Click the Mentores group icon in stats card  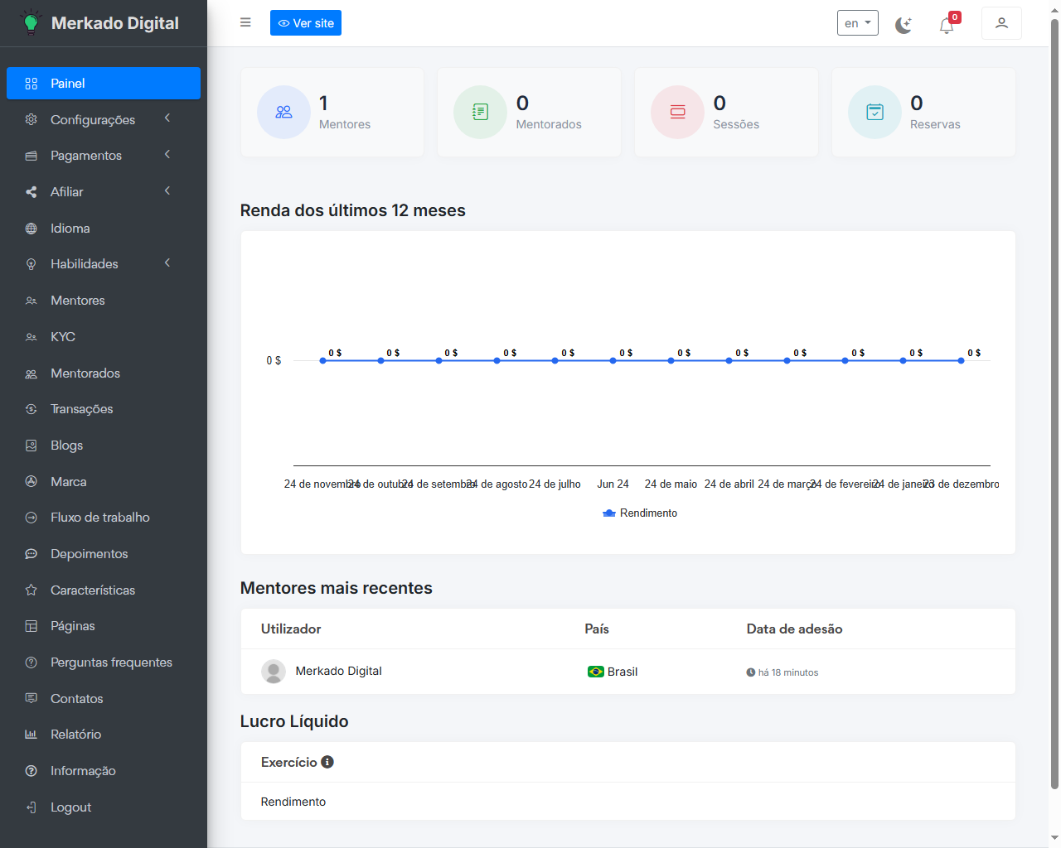(283, 112)
